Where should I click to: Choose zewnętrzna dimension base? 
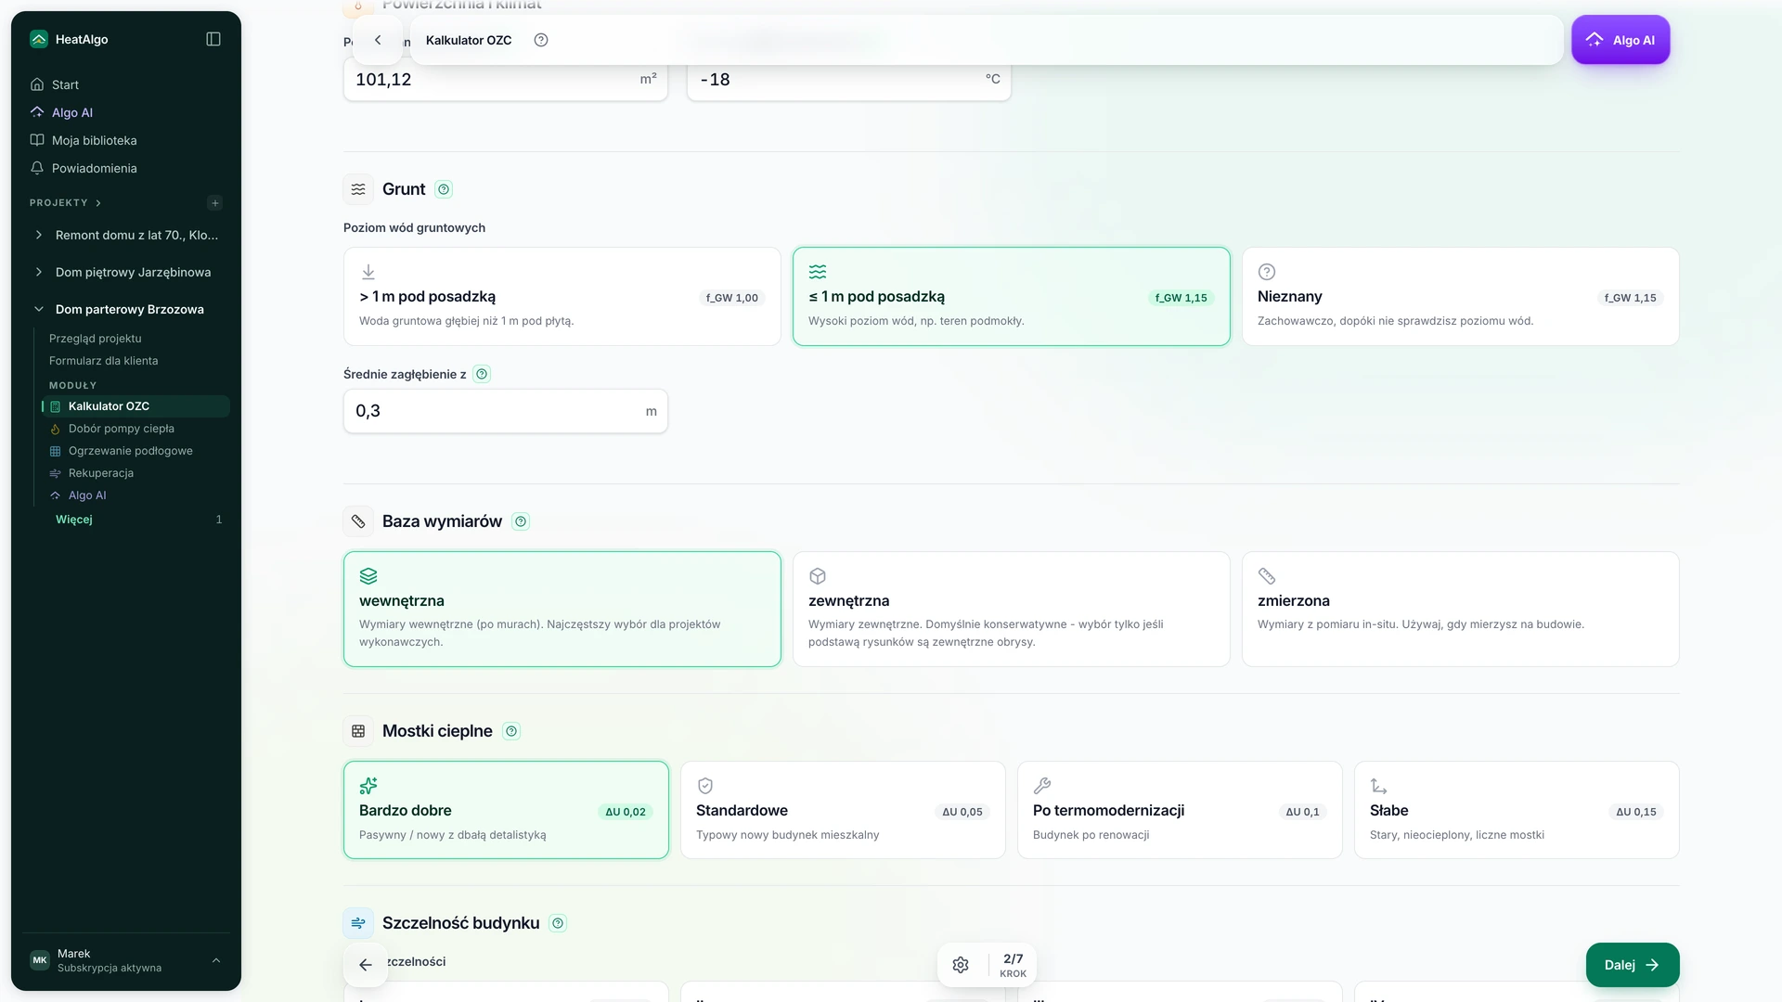coord(1012,610)
